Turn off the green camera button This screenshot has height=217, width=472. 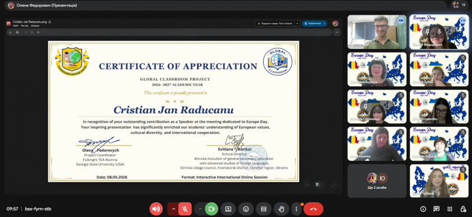coord(212,209)
